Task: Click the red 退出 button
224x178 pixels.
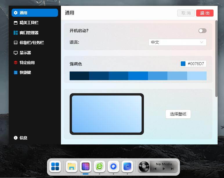Action: [x=205, y=13]
